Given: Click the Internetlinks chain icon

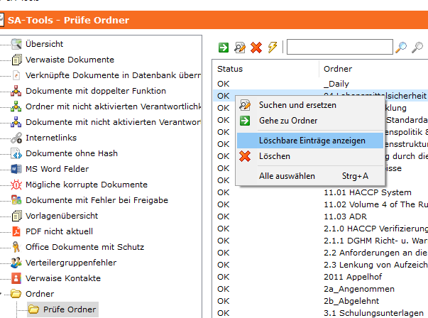Looking at the screenshot, I should pyautogui.click(x=16, y=138).
